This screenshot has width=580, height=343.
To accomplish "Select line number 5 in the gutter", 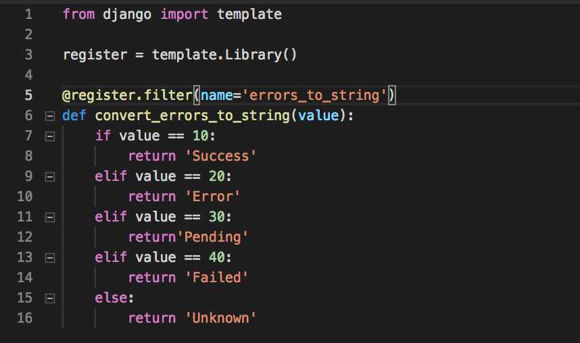I will [x=29, y=95].
